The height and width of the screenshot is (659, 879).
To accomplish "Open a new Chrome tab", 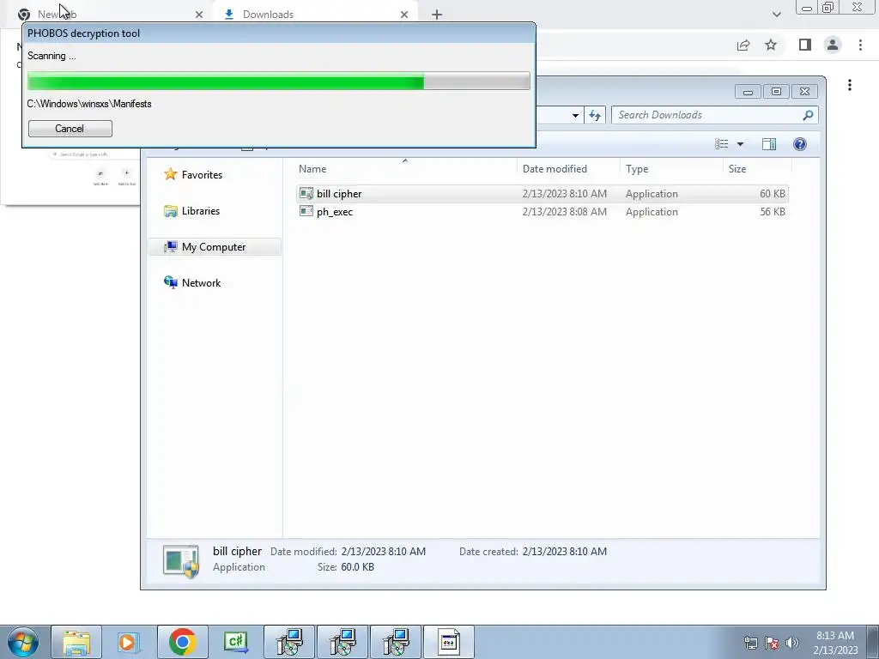I will click(437, 15).
